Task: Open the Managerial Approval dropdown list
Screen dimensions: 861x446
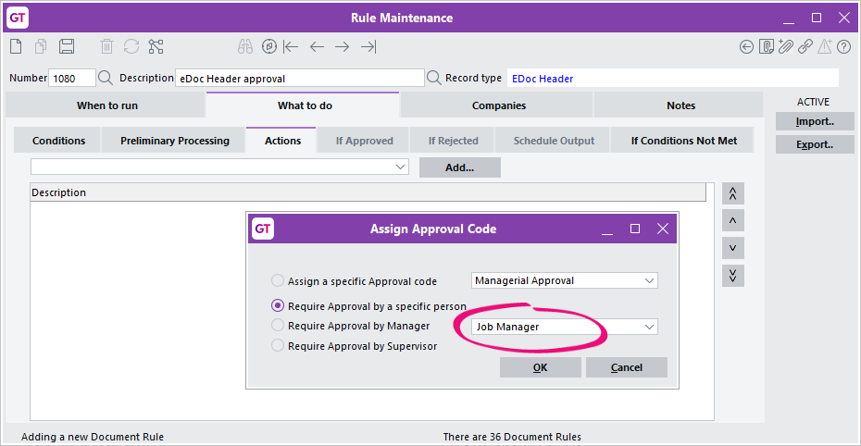Action: [650, 280]
